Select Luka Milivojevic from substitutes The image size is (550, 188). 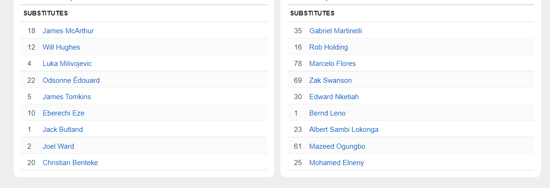point(67,64)
